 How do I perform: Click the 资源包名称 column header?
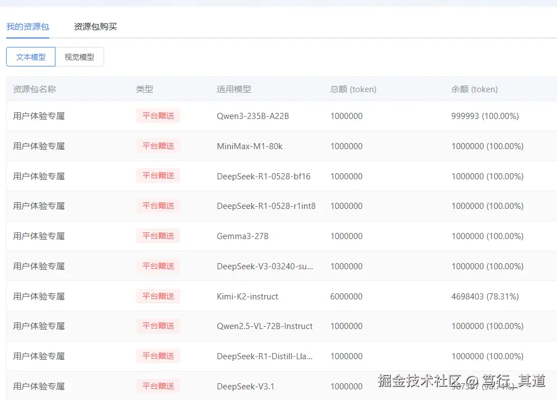[x=35, y=89]
